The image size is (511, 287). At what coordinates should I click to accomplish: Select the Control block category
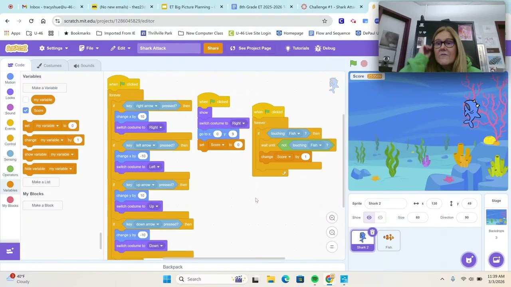click(x=10, y=141)
